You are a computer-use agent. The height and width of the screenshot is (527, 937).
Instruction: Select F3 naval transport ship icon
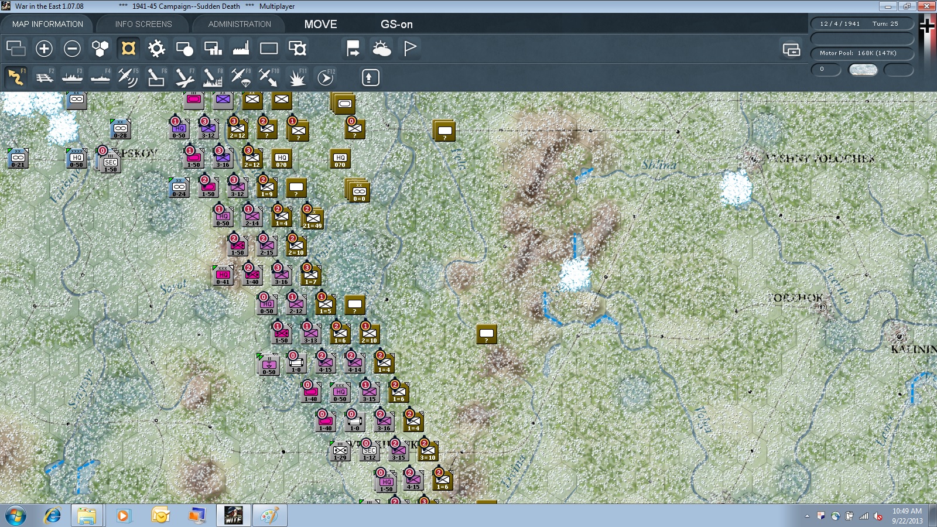[x=73, y=77]
